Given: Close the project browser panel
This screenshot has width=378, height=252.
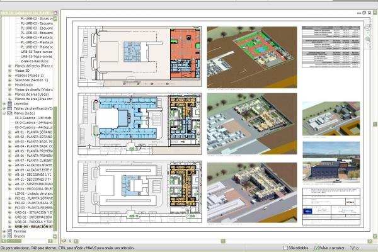Looking at the screenshot, I should (x=55, y=13).
